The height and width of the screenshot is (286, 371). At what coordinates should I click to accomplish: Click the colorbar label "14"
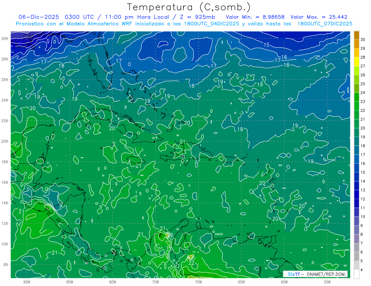[x=363, y=181]
